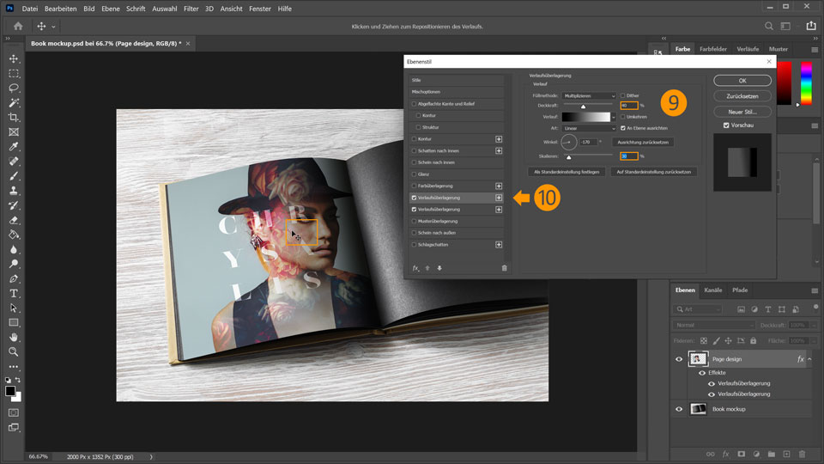
Task: Hide the Page design layer
Action: (x=679, y=359)
